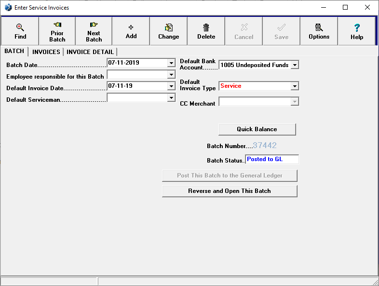Click Reverse and Open This Batch

[230, 191]
